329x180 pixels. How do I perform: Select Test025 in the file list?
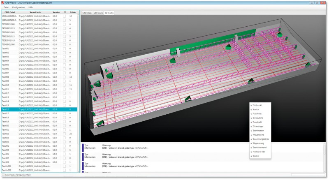[x=39, y=142]
